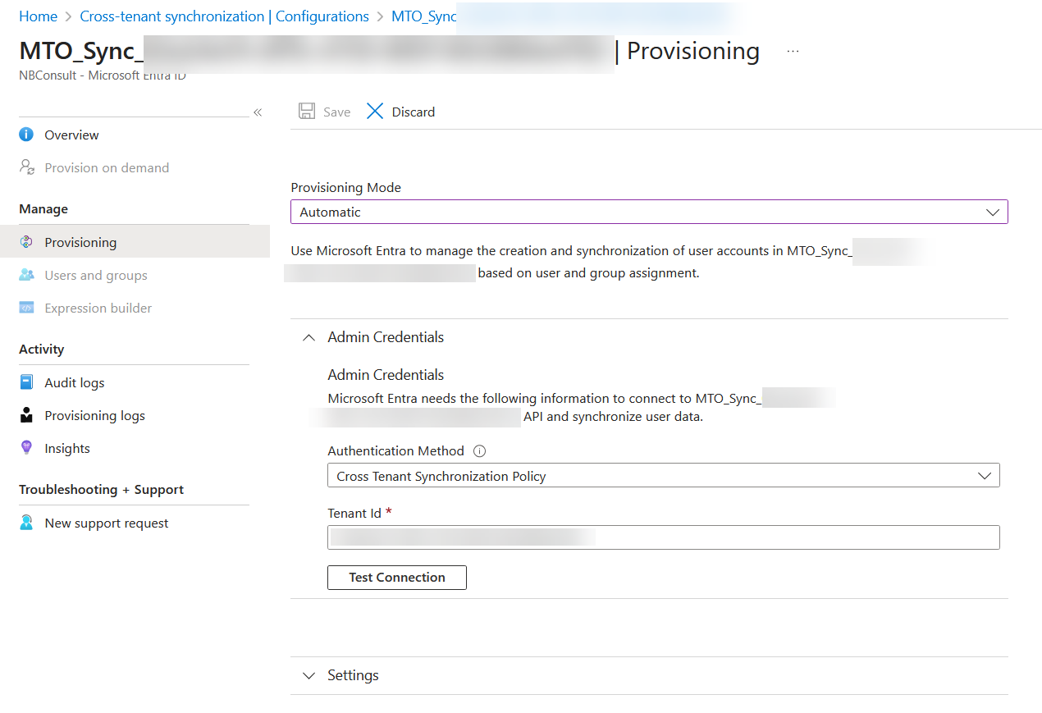Click the Insights lightbulb icon
The width and height of the screenshot is (1042, 713).
pos(26,448)
